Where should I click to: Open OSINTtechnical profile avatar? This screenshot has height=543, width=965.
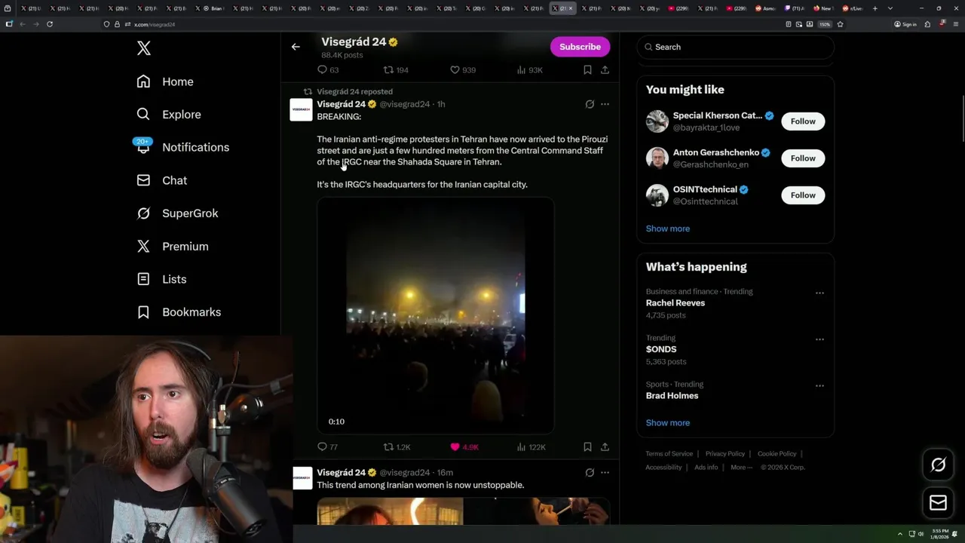coord(657,195)
